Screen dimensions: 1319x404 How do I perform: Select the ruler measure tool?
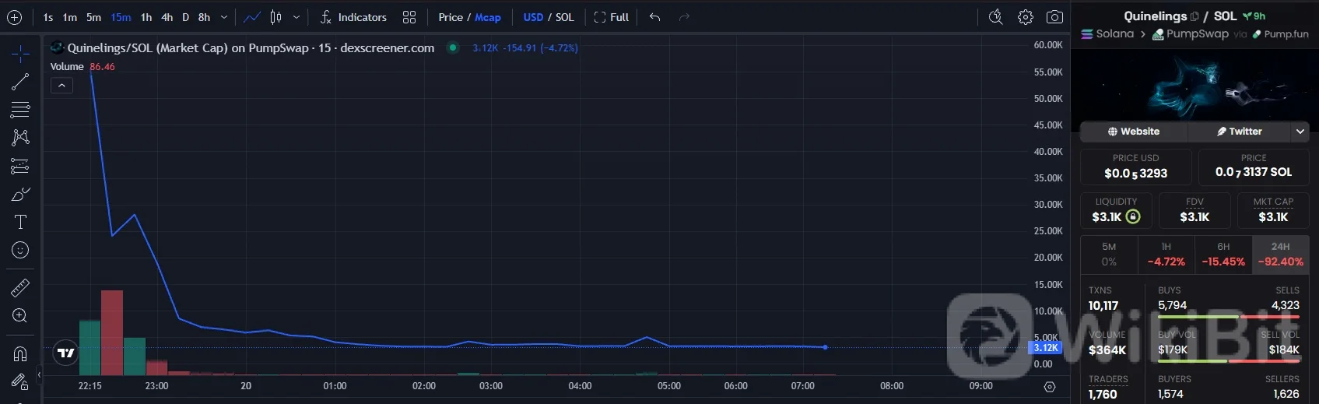20,287
